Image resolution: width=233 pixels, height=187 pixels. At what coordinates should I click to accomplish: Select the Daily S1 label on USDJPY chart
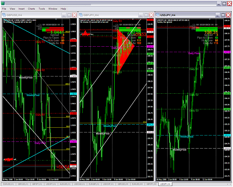(194, 69)
